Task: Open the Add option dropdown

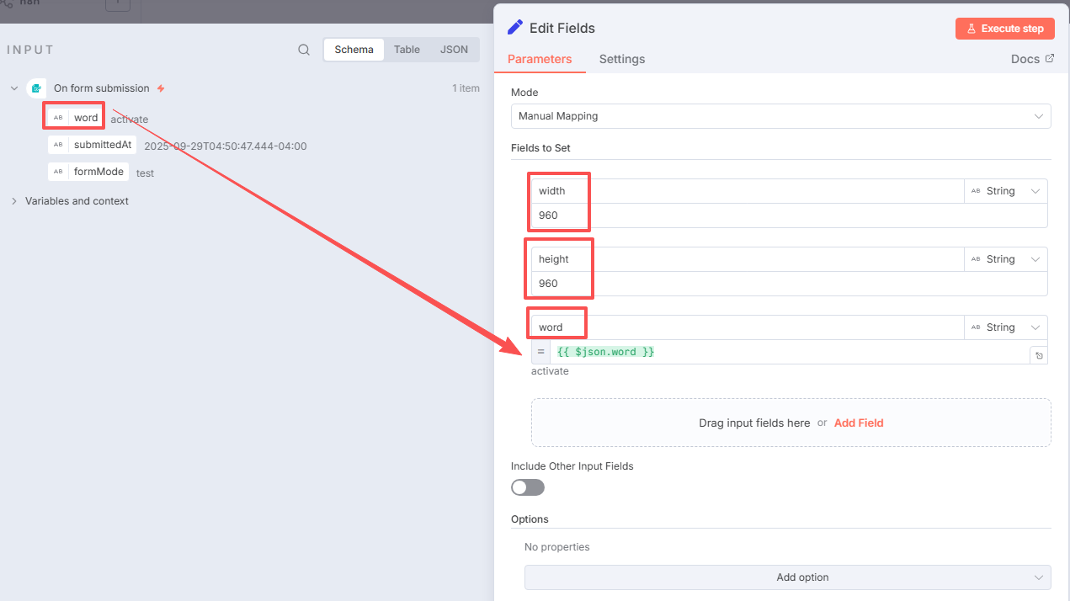Action: pyautogui.click(x=787, y=577)
